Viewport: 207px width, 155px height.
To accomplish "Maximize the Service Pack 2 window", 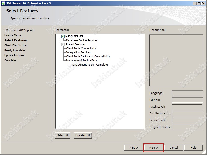I will click(199, 3).
